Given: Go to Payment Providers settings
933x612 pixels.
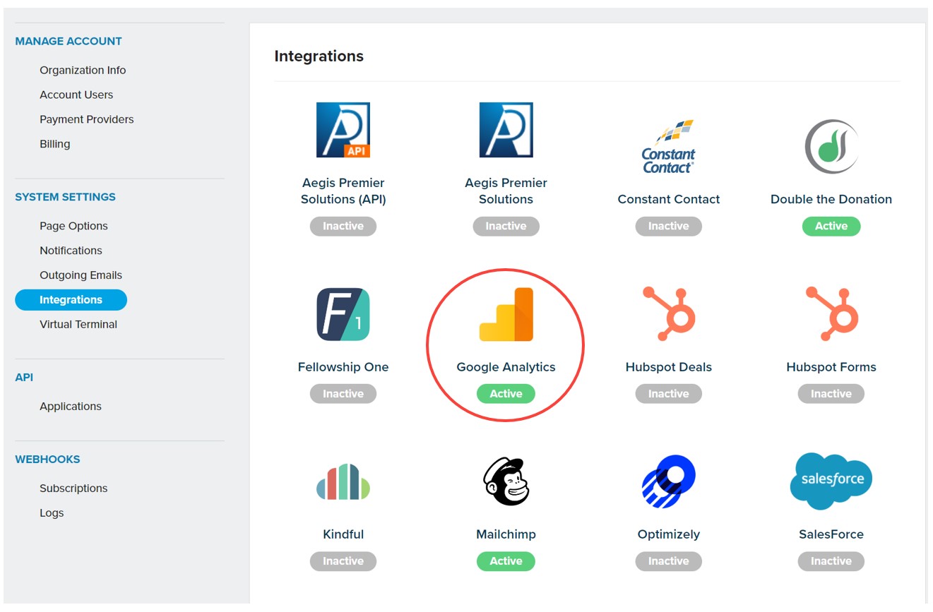Looking at the screenshot, I should (x=86, y=119).
